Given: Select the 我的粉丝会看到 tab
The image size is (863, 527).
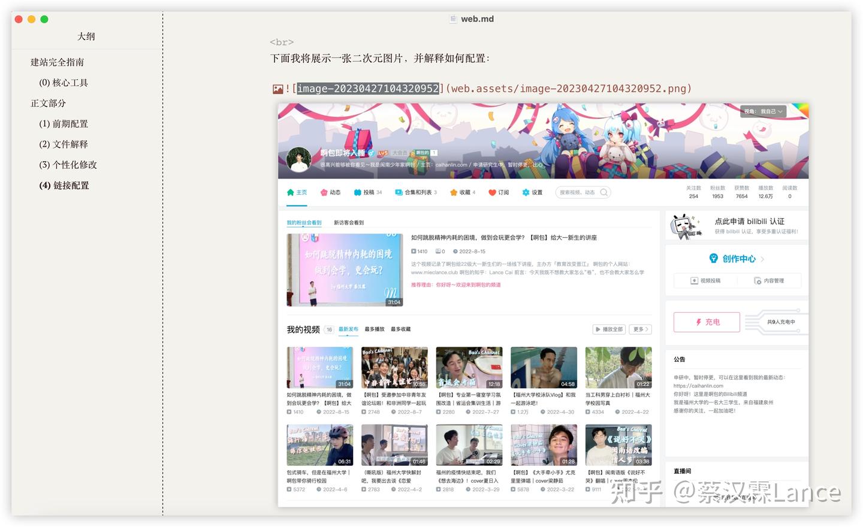Looking at the screenshot, I should pos(303,222).
